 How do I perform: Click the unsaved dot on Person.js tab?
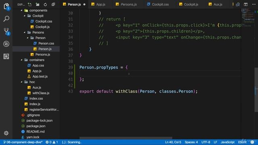[84, 4]
